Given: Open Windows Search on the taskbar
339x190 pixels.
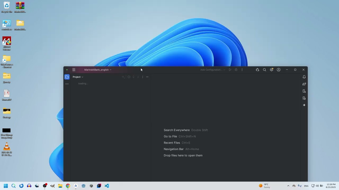Looking at the screenshot, I should click(x=14, y=186).
